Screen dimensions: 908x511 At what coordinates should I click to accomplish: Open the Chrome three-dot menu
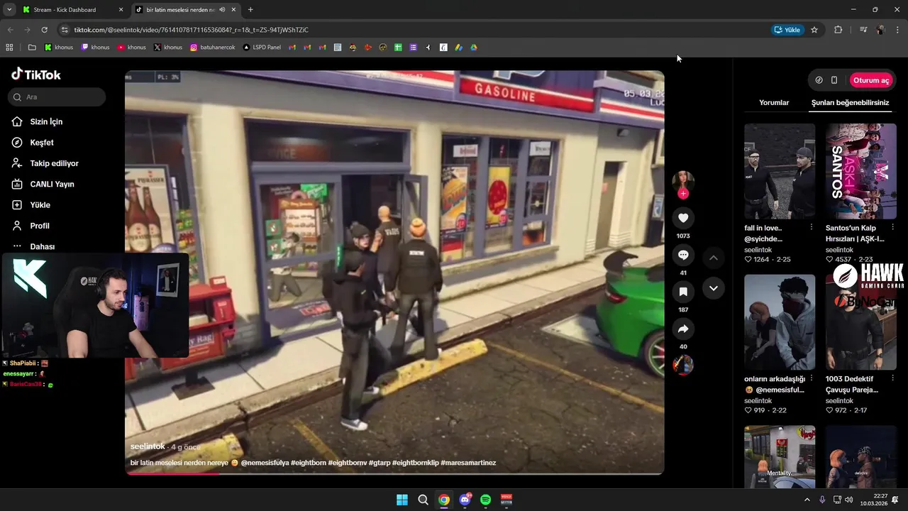click(897, 30)
